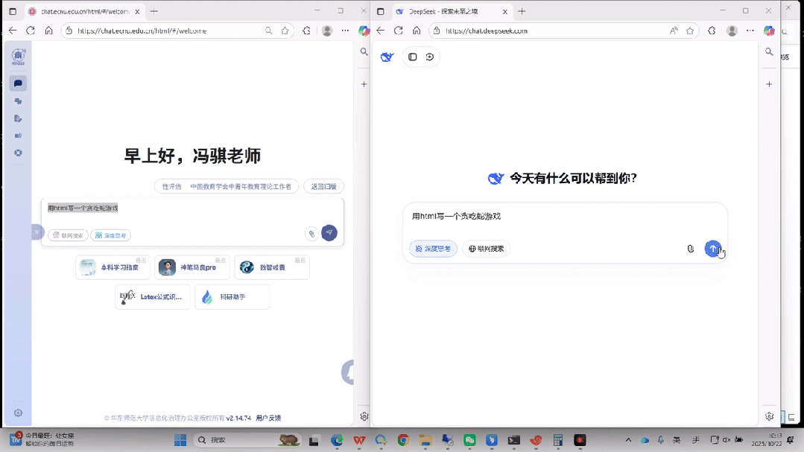
Task: Open settings gear at ECNU sidebar bottom
Action: 19,413
